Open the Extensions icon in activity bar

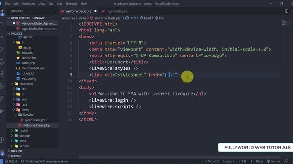click(x=2, y=74)
